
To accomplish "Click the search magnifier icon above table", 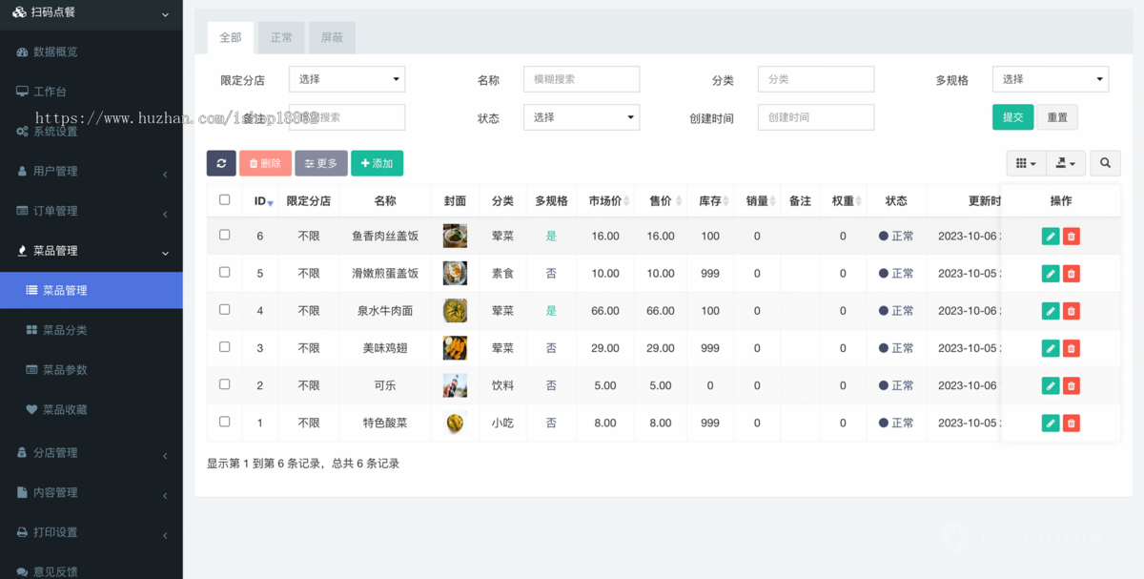I will 1105,163.
